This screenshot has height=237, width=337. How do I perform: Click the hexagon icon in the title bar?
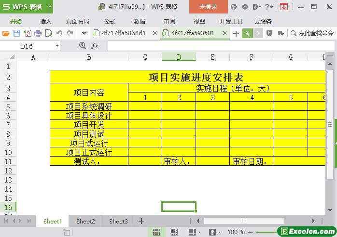[x=245, y=7]
